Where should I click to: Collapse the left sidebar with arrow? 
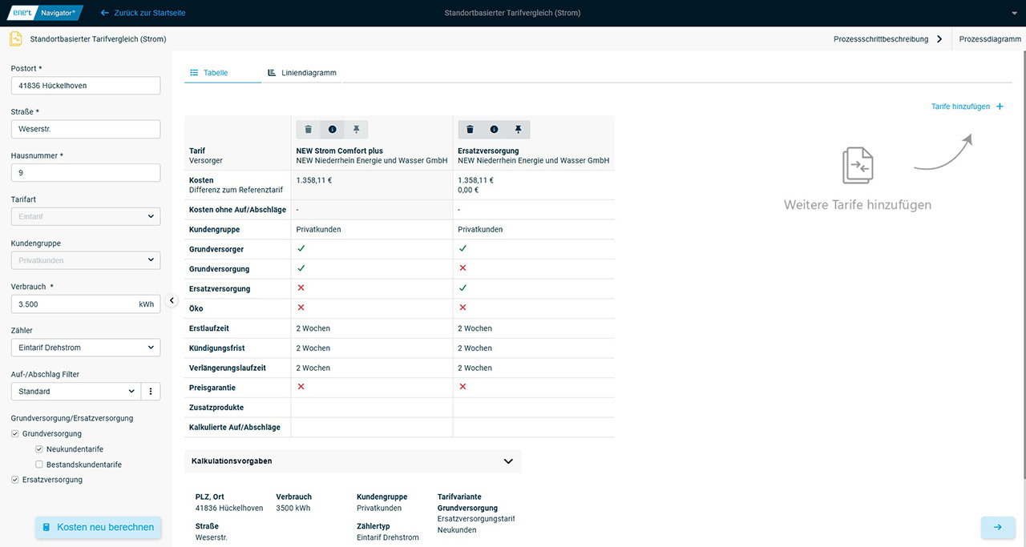pyautogui.click(x=172, y=300)
